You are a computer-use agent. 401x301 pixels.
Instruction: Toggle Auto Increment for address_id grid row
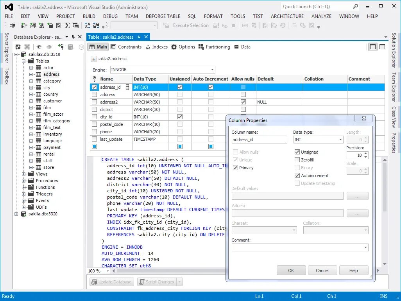coord(211,87)
